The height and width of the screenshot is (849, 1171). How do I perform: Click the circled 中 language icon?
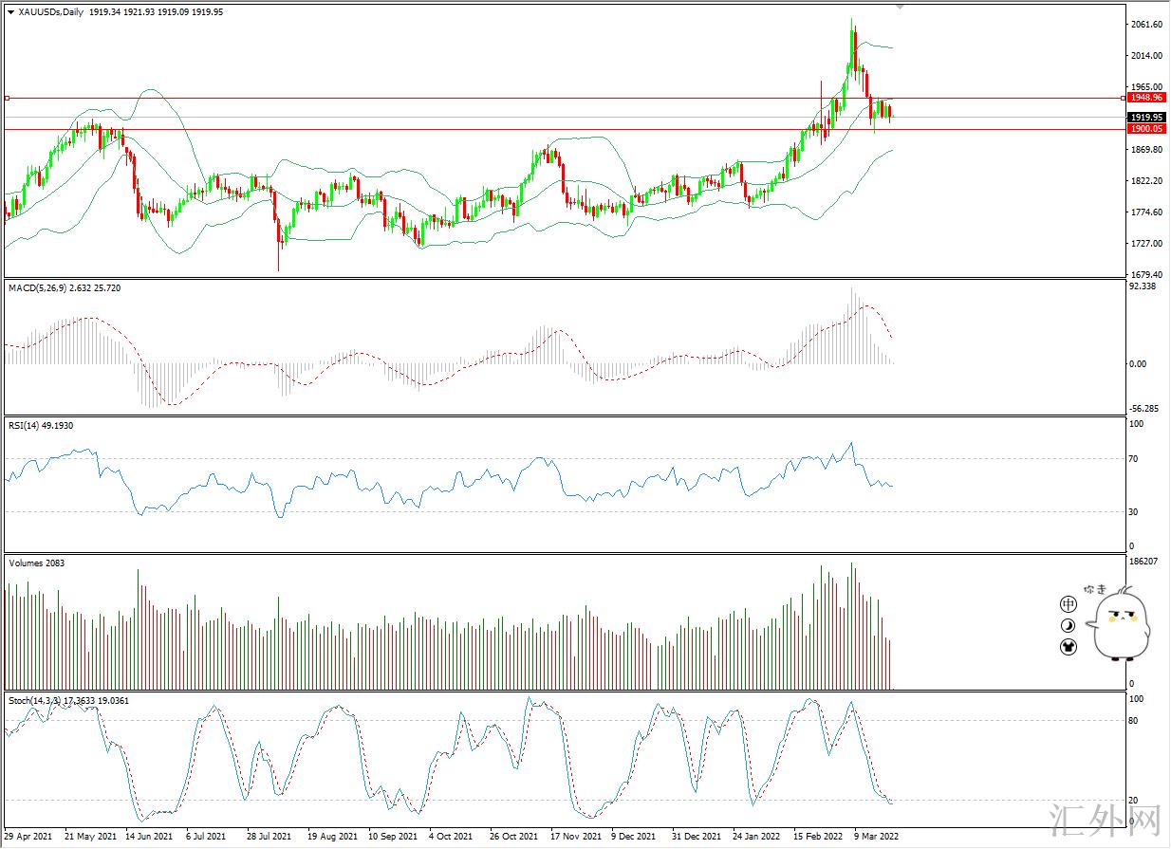[x=1069, y=603]
